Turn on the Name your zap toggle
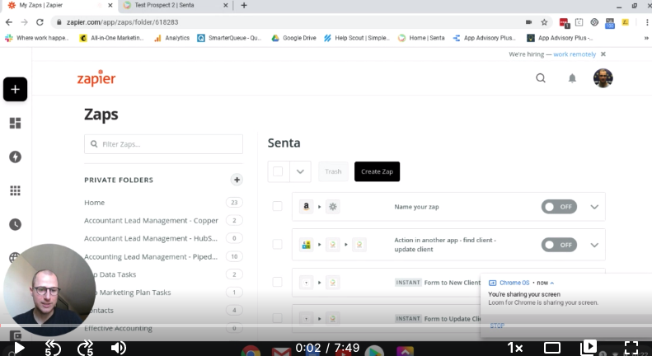The height and width of the screenshot is (356, 652). click(x=559, y=207)
